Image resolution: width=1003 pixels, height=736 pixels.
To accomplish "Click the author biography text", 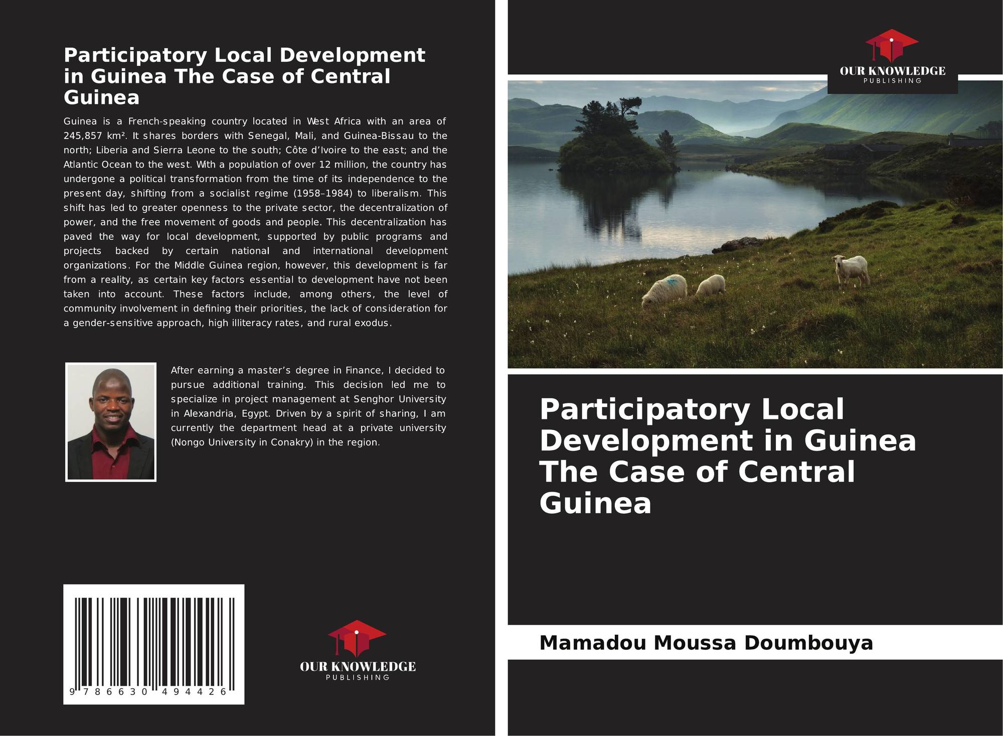I will pyautogui.click(x=308, y=406).
